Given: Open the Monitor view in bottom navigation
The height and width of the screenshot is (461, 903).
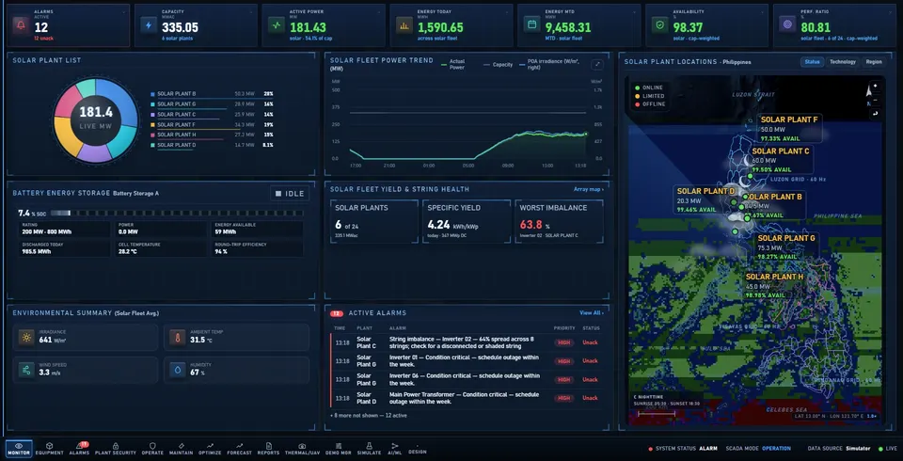Looking at the screenshot, I should coord(19,449).
